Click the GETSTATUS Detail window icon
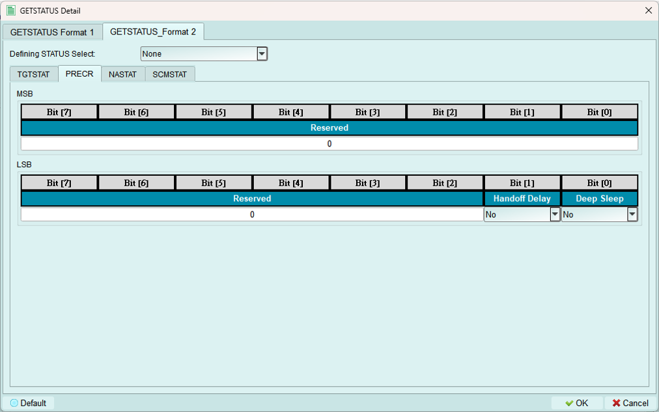Viewport: 659px width, 412px height. [11, 10]
